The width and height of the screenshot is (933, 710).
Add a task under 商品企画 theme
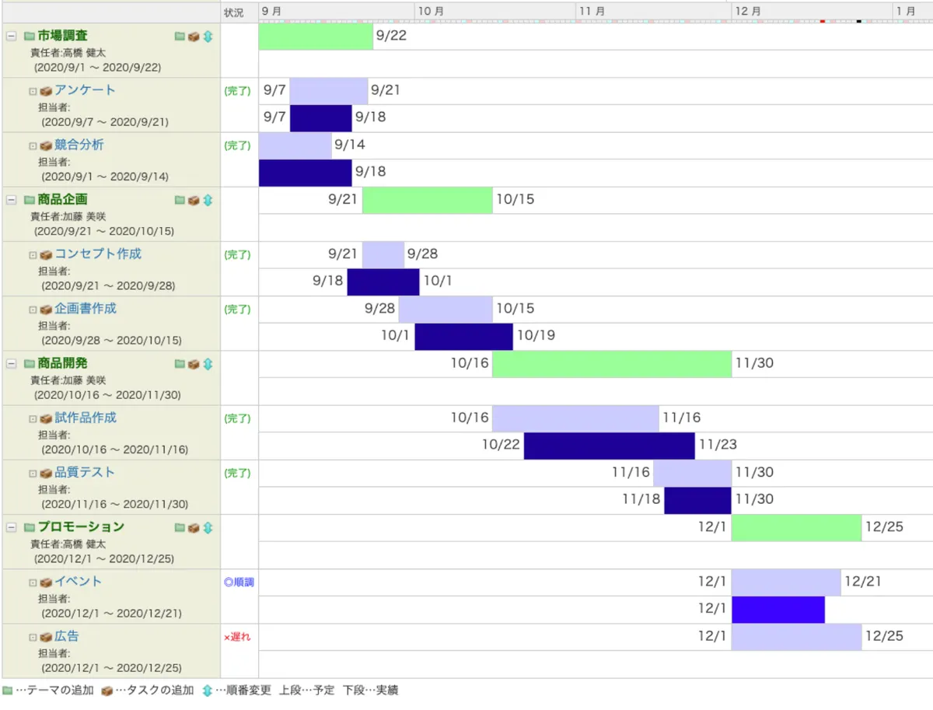click(194, 200)
